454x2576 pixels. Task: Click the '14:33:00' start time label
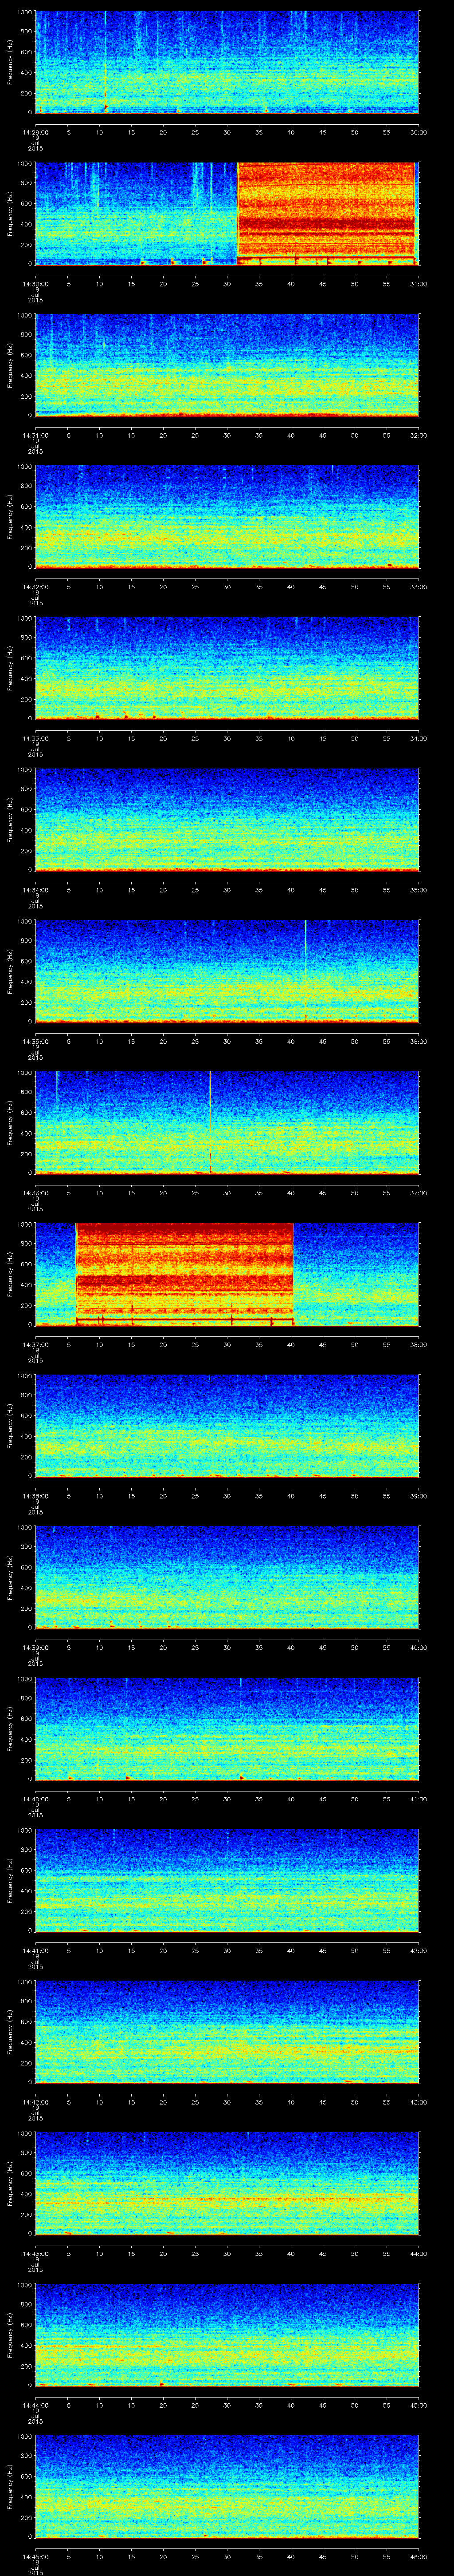click(35, 738)
